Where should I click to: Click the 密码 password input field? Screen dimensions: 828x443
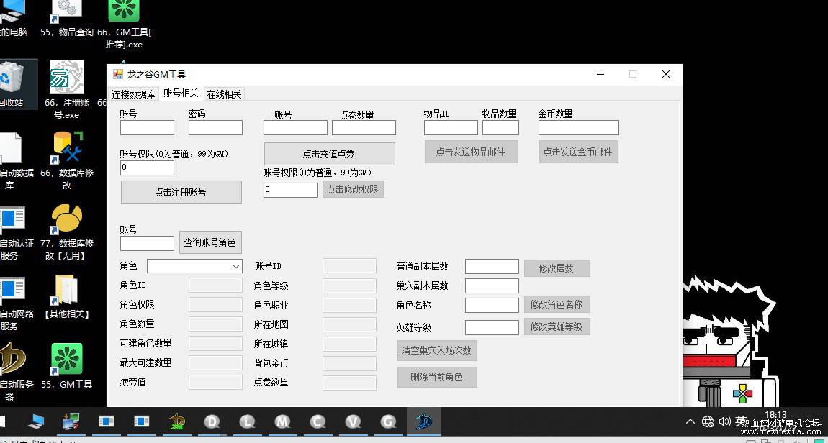coord(215,127)
